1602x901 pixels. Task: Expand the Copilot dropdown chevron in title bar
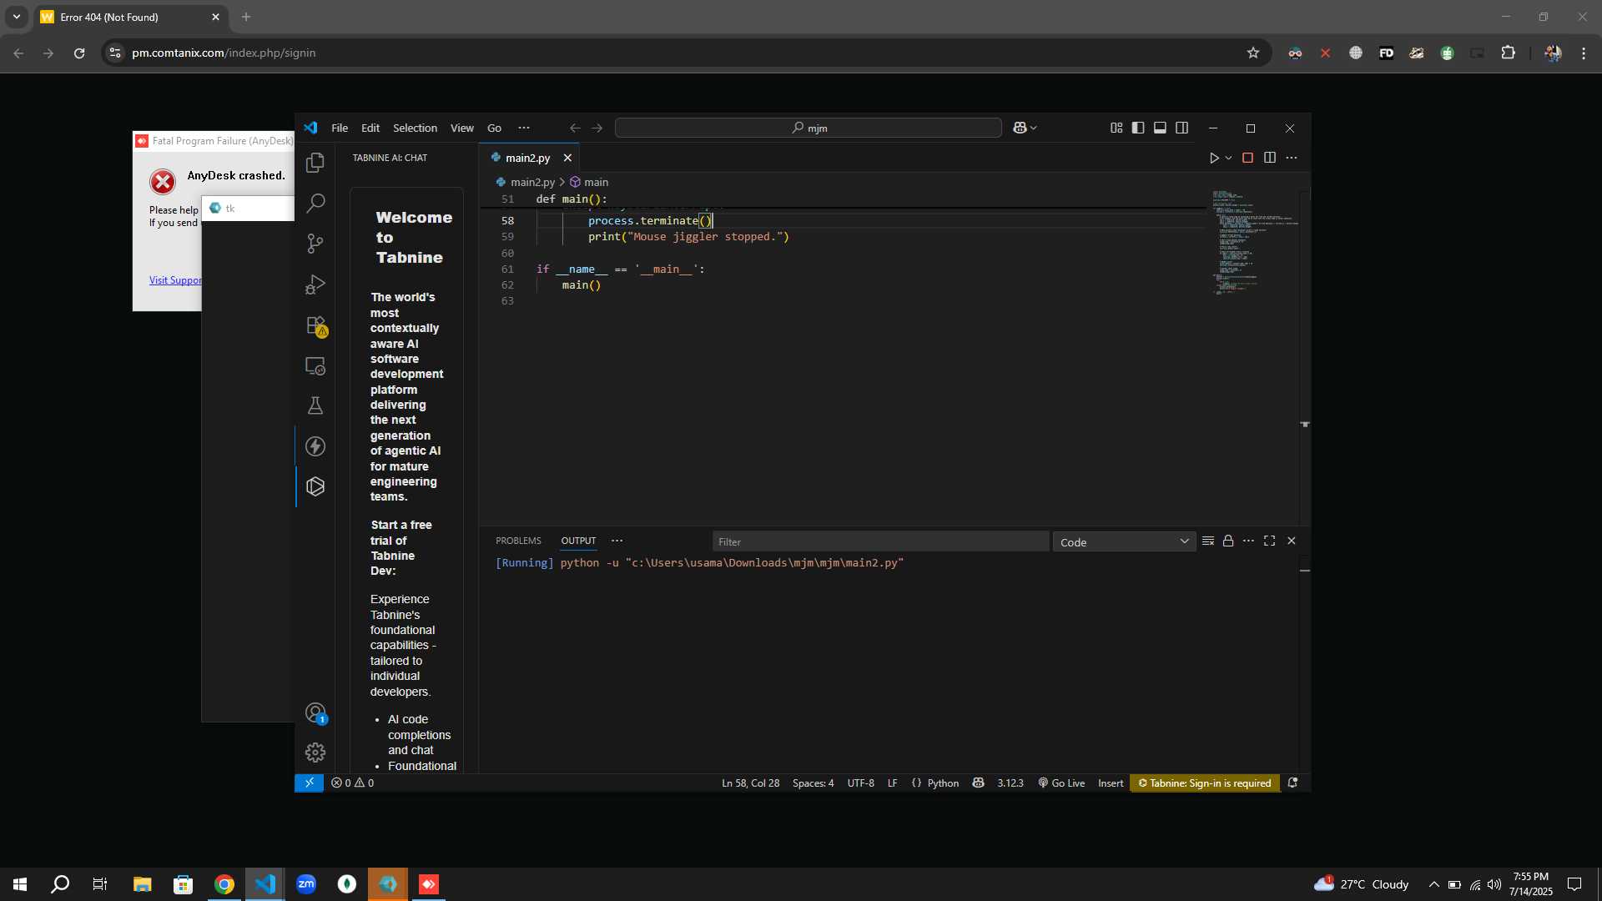click(1034, 128)
